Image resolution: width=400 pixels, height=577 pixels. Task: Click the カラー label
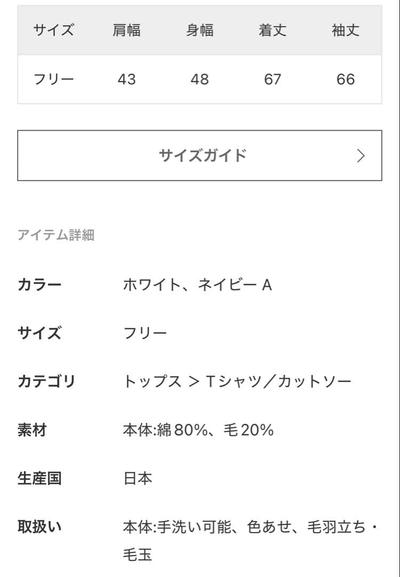(x=39, y=285)
